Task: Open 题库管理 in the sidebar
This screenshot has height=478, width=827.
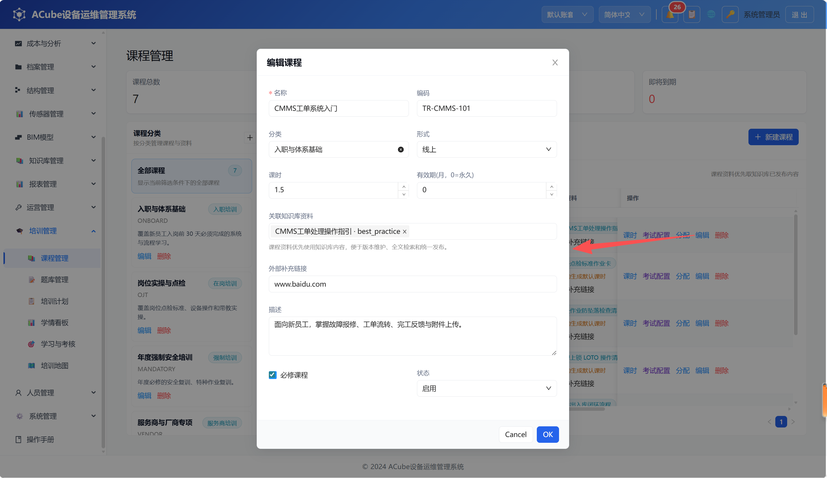Action: [x=55, y=279]
